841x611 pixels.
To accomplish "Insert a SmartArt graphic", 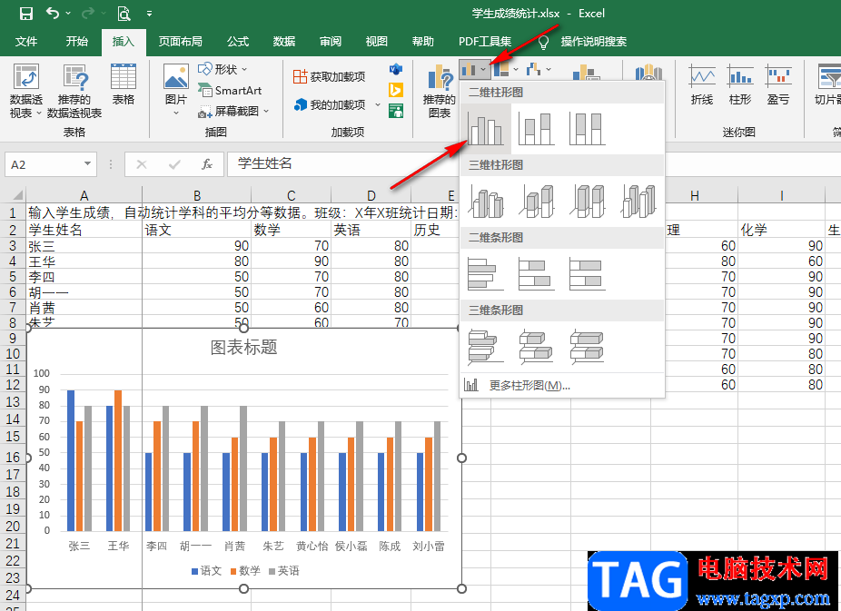I will [x=230, y=90].
